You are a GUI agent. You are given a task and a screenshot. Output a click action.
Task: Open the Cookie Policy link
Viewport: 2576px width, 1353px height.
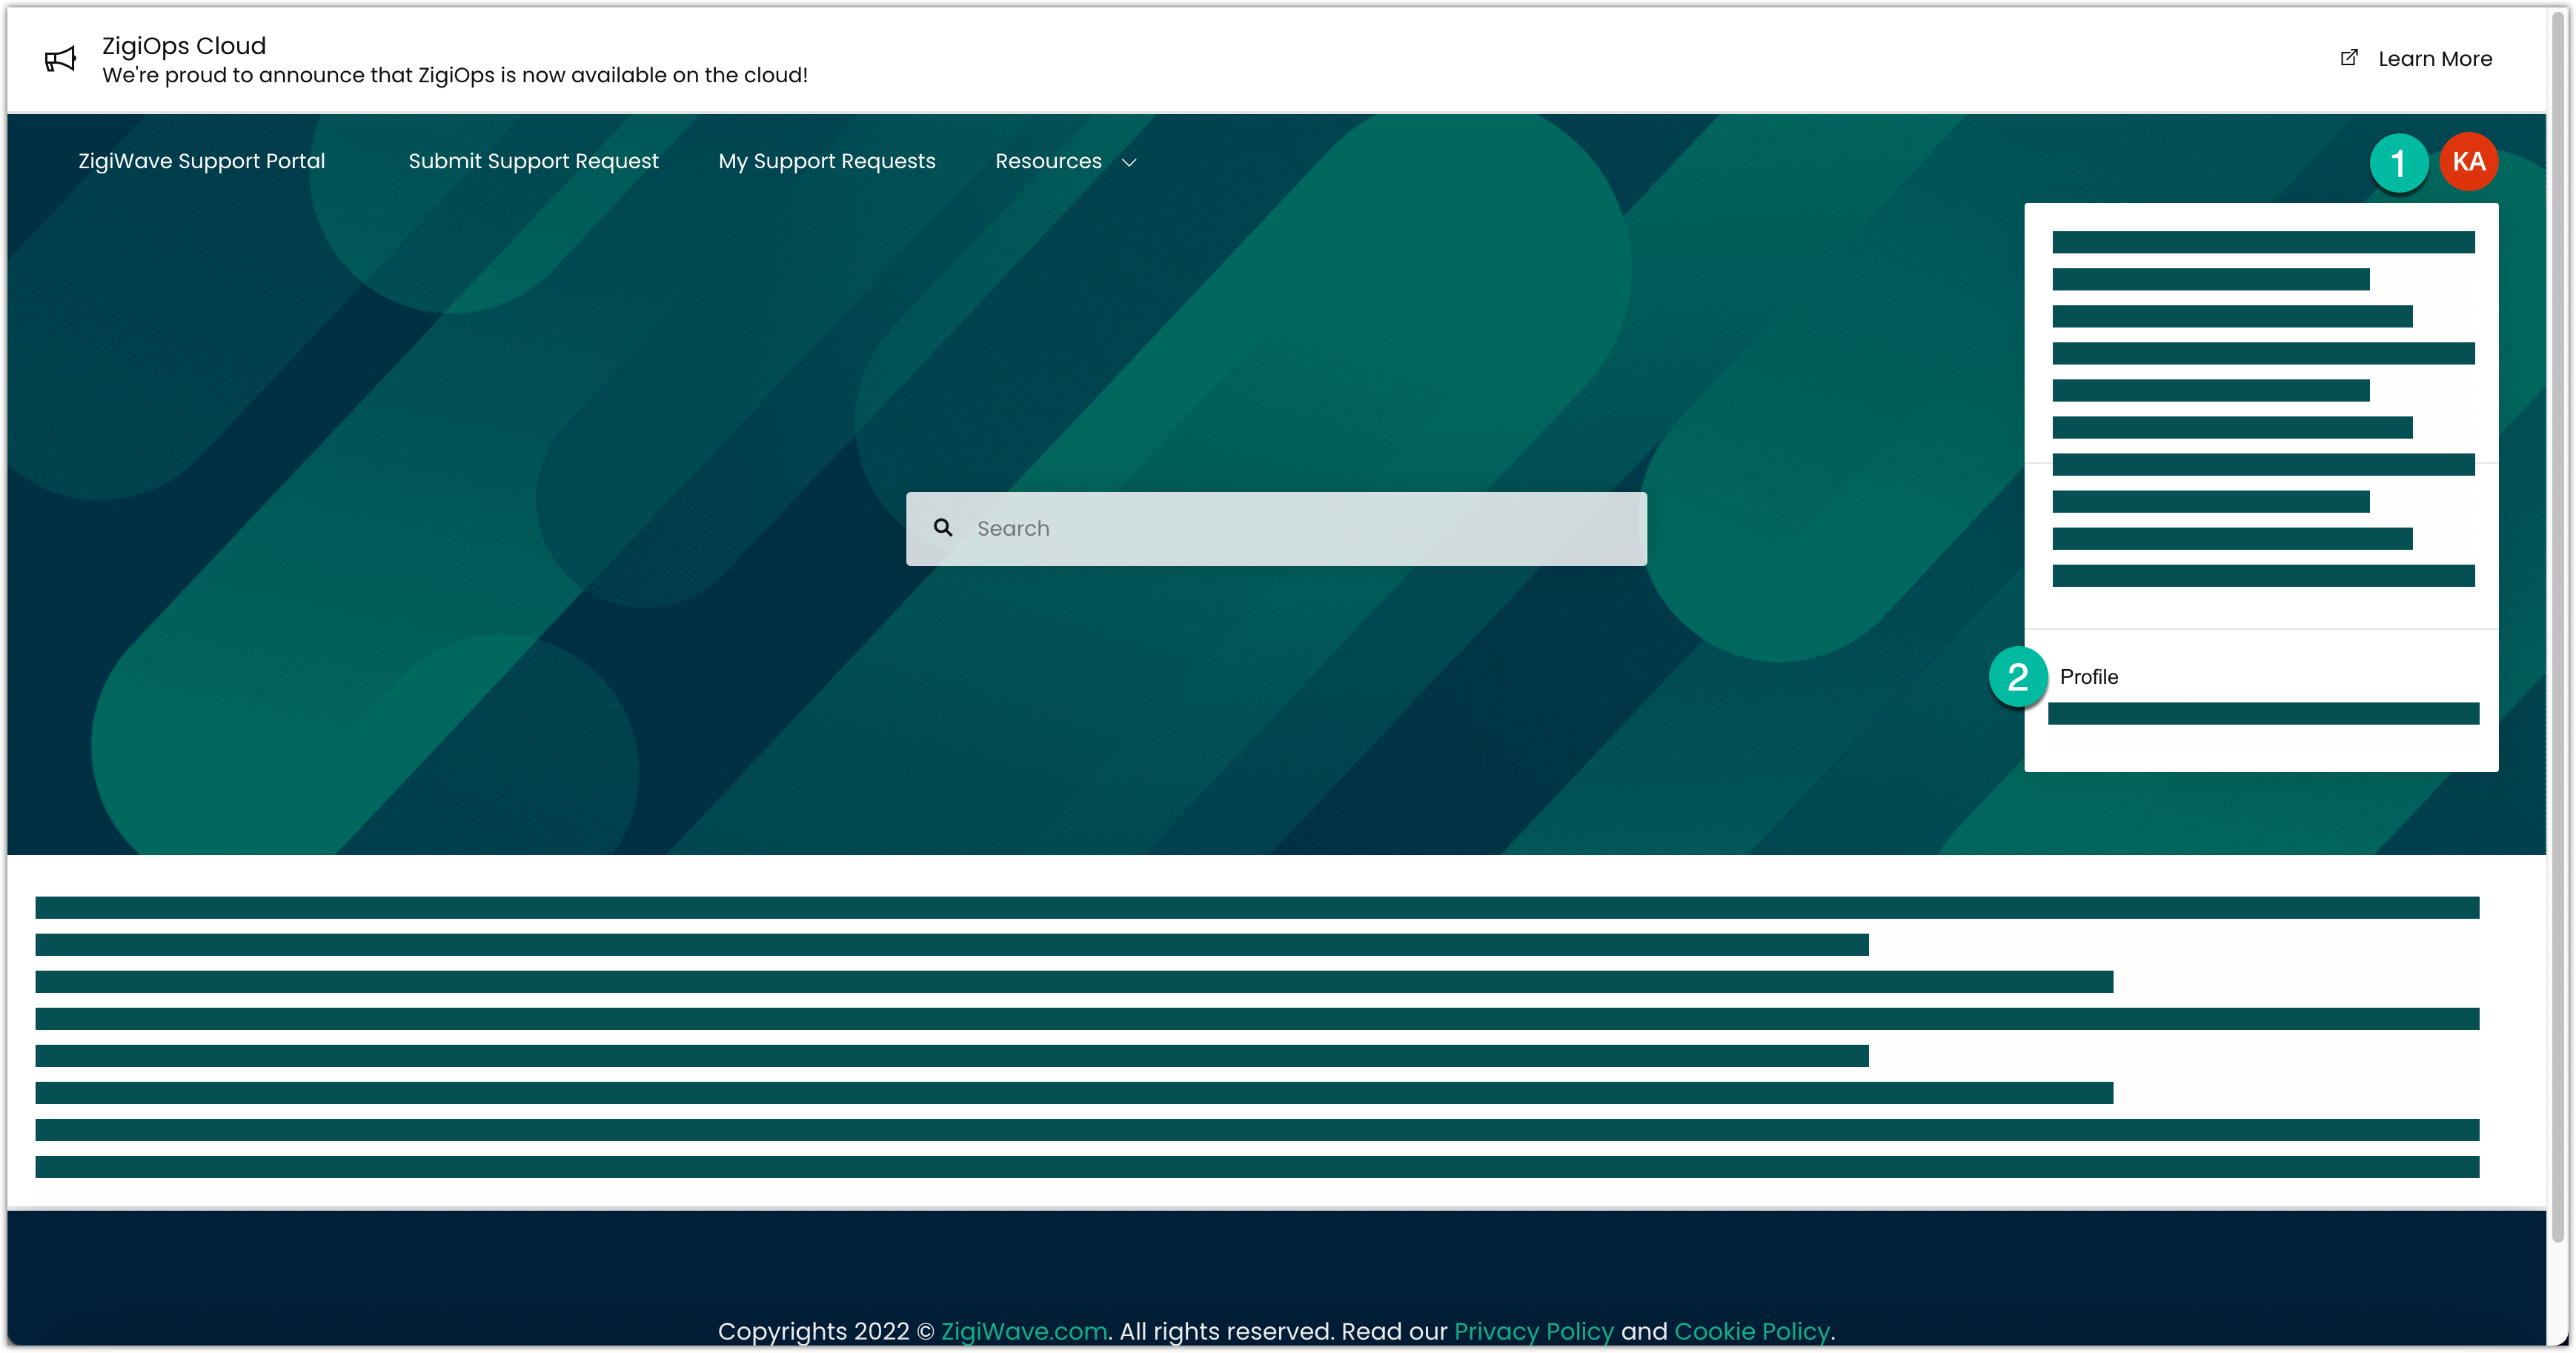pyautogui.click(x=1751, y=1331)
